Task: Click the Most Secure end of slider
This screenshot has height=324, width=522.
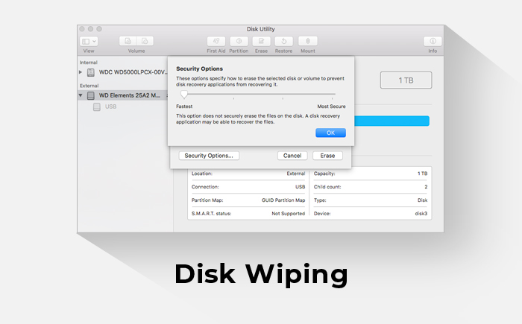Action: [x=335, y=95]
